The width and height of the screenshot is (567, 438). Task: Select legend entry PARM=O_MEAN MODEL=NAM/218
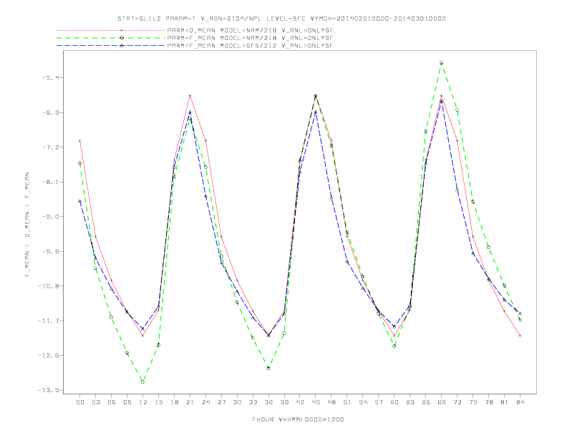pos(250,30)
